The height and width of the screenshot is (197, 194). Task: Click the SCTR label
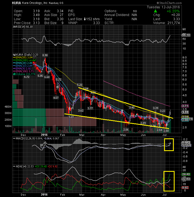(109, 23)
